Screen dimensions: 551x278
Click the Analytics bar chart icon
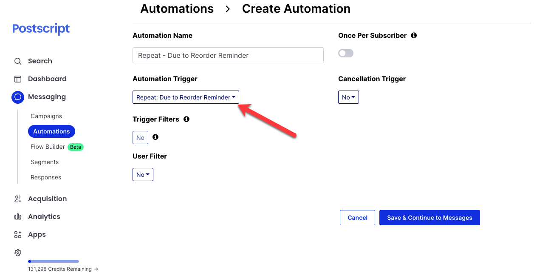pyautogui.click(x=18, y=217)
